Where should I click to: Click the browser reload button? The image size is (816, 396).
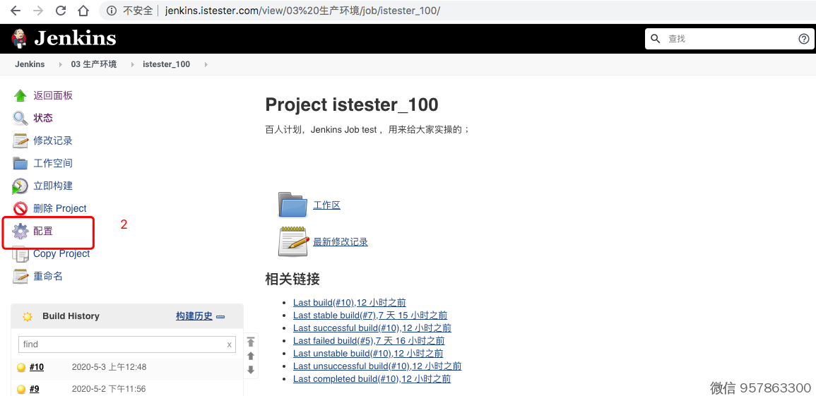pos(61,11)
